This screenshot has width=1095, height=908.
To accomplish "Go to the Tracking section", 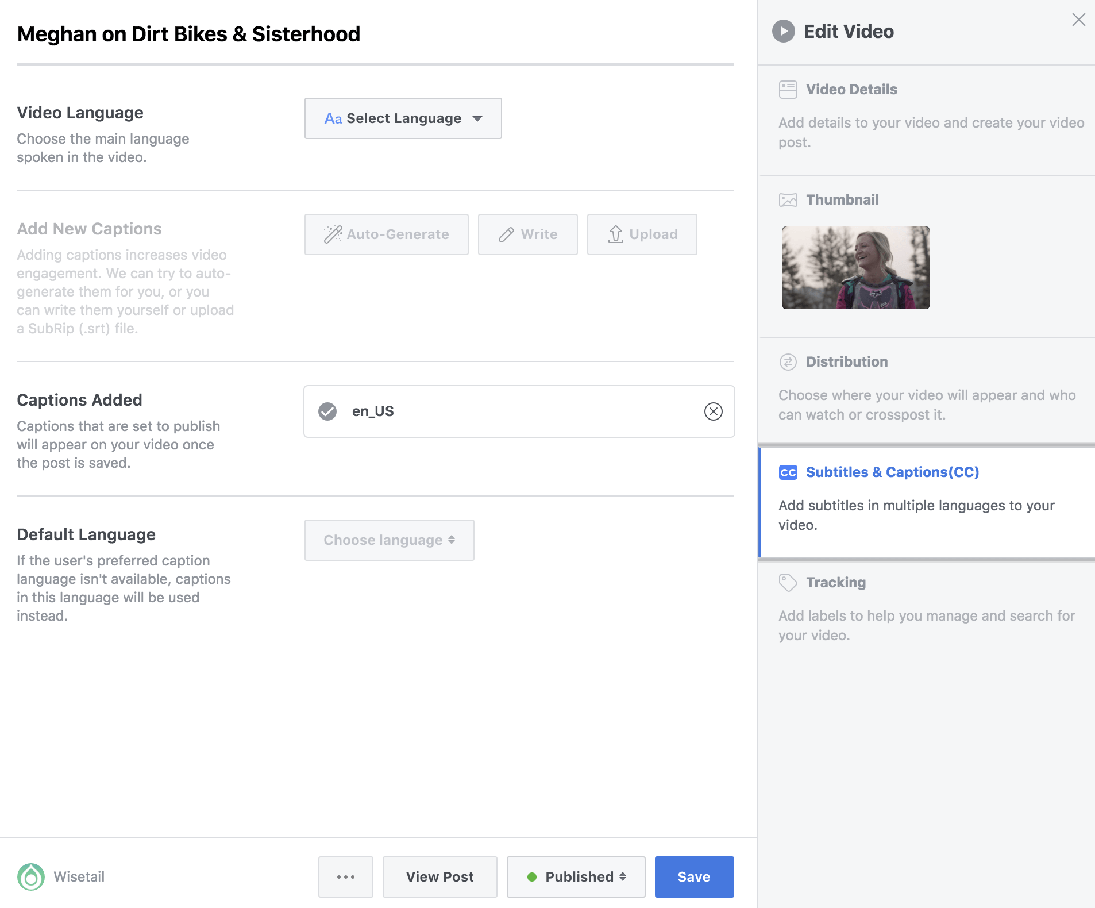I will pos(835,583).
